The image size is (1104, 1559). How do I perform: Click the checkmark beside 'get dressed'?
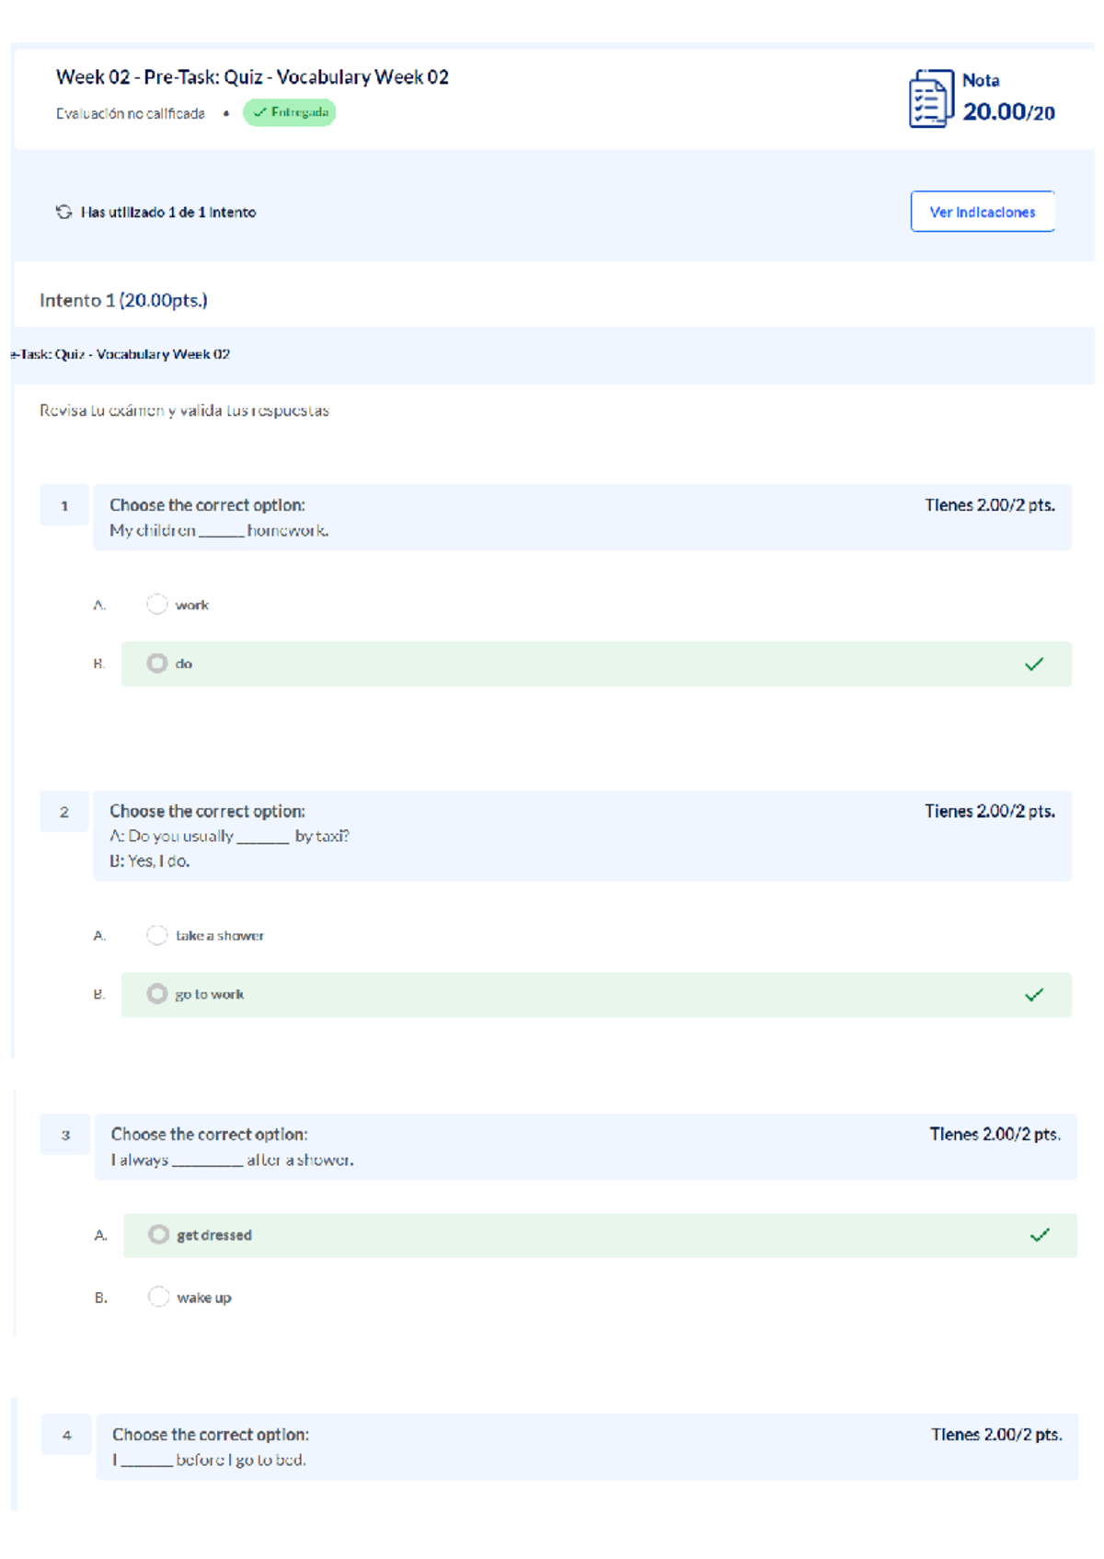coord(1041,1234)
